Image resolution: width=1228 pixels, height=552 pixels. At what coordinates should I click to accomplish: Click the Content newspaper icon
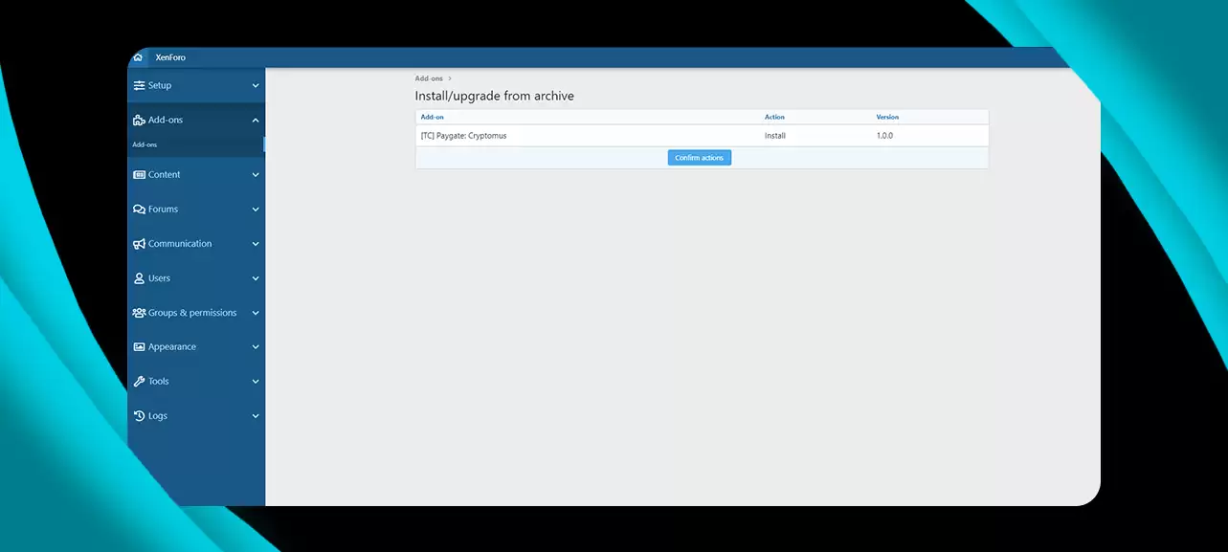pyautogui.click(x=139, y=175)
